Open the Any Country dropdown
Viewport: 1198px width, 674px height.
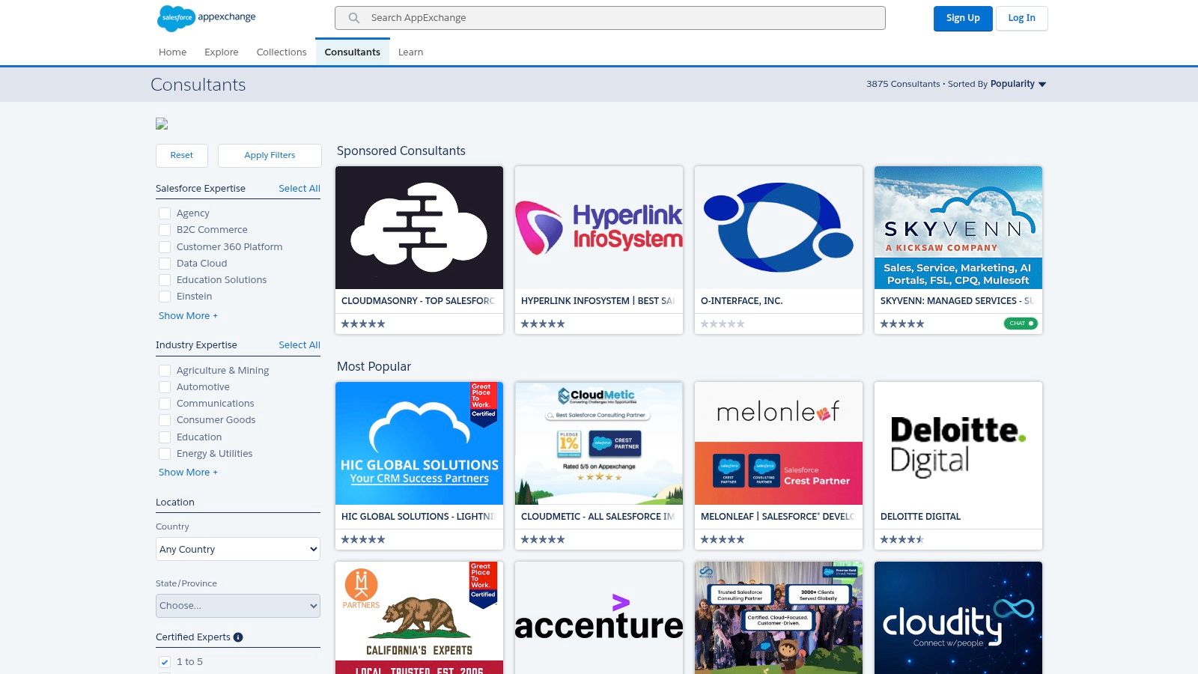tap(237, 549)
